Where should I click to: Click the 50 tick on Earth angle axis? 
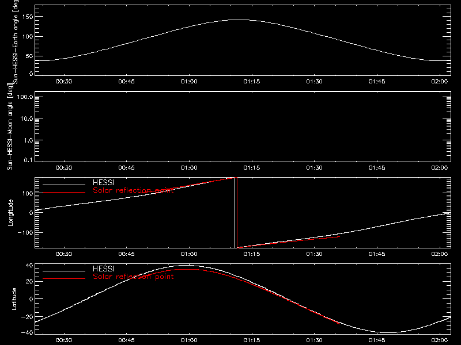click(29, 56)
